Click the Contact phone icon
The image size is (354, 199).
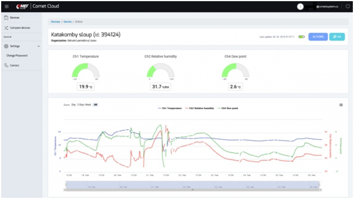(x=6, y=65)
